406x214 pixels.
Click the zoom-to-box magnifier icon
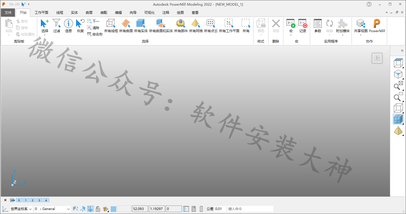pos(398,97)
